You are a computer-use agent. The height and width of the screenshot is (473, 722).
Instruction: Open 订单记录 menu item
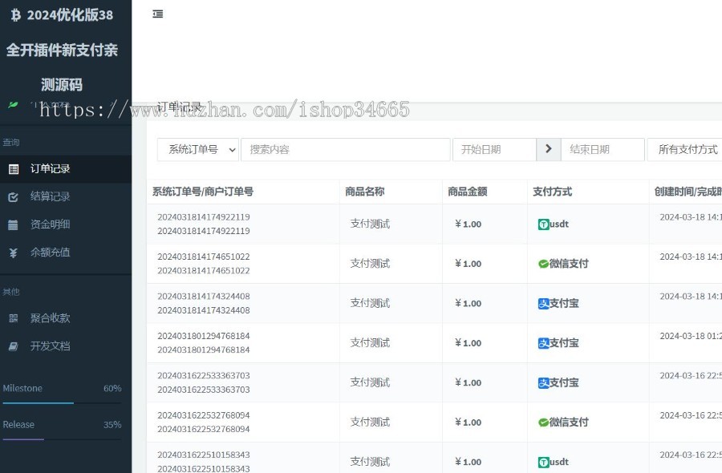(66, 169)
